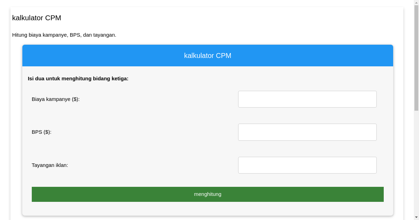The height and width of the screenshot is (220, 419).
Task: Click the subtitle 'Hitung biaya kampanye, BPS, dan tayangan.'
Action: click(64, 35)
